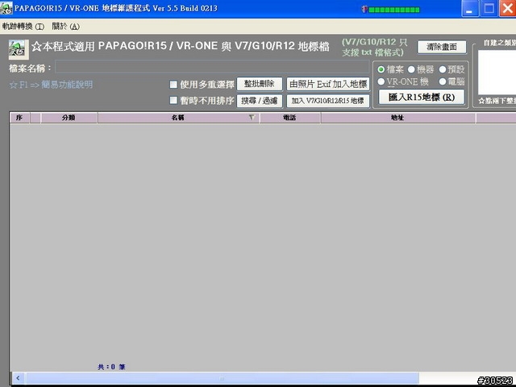Viewport: 516px width, 387px height.
Task: Click the green progress indicator in title bar
Action: point(394,10)
